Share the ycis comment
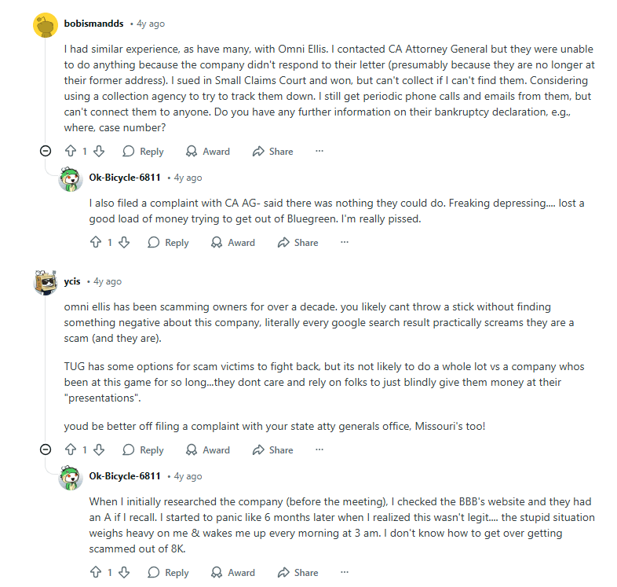This screenshot has width=617, height=587. [x=272, y=450]
